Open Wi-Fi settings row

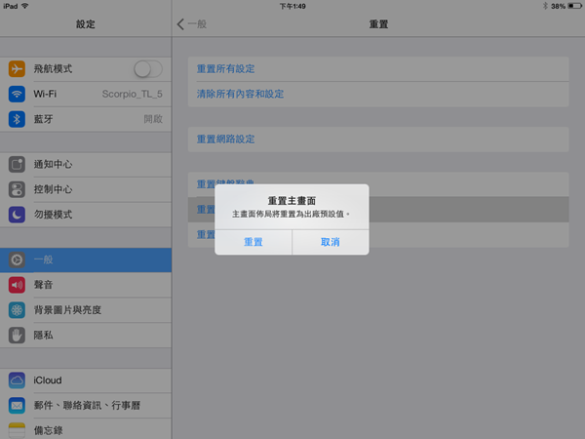coord(86,94)
